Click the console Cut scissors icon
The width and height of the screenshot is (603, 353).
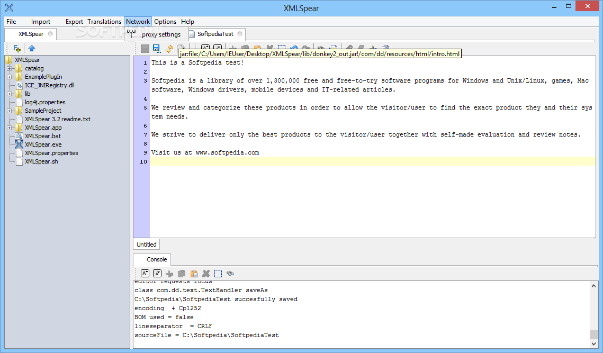point(169,274)
